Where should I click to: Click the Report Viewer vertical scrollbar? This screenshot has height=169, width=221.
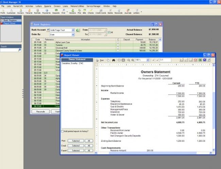214,107
